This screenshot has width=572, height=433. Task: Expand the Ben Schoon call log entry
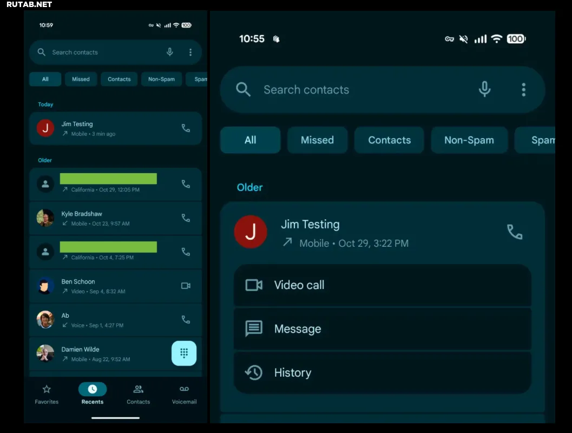click(x=115, y=286)
